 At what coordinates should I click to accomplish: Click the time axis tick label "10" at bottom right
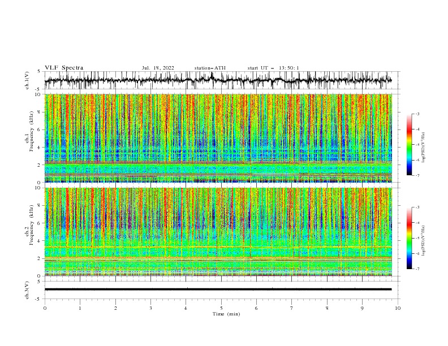coord(398,308)
